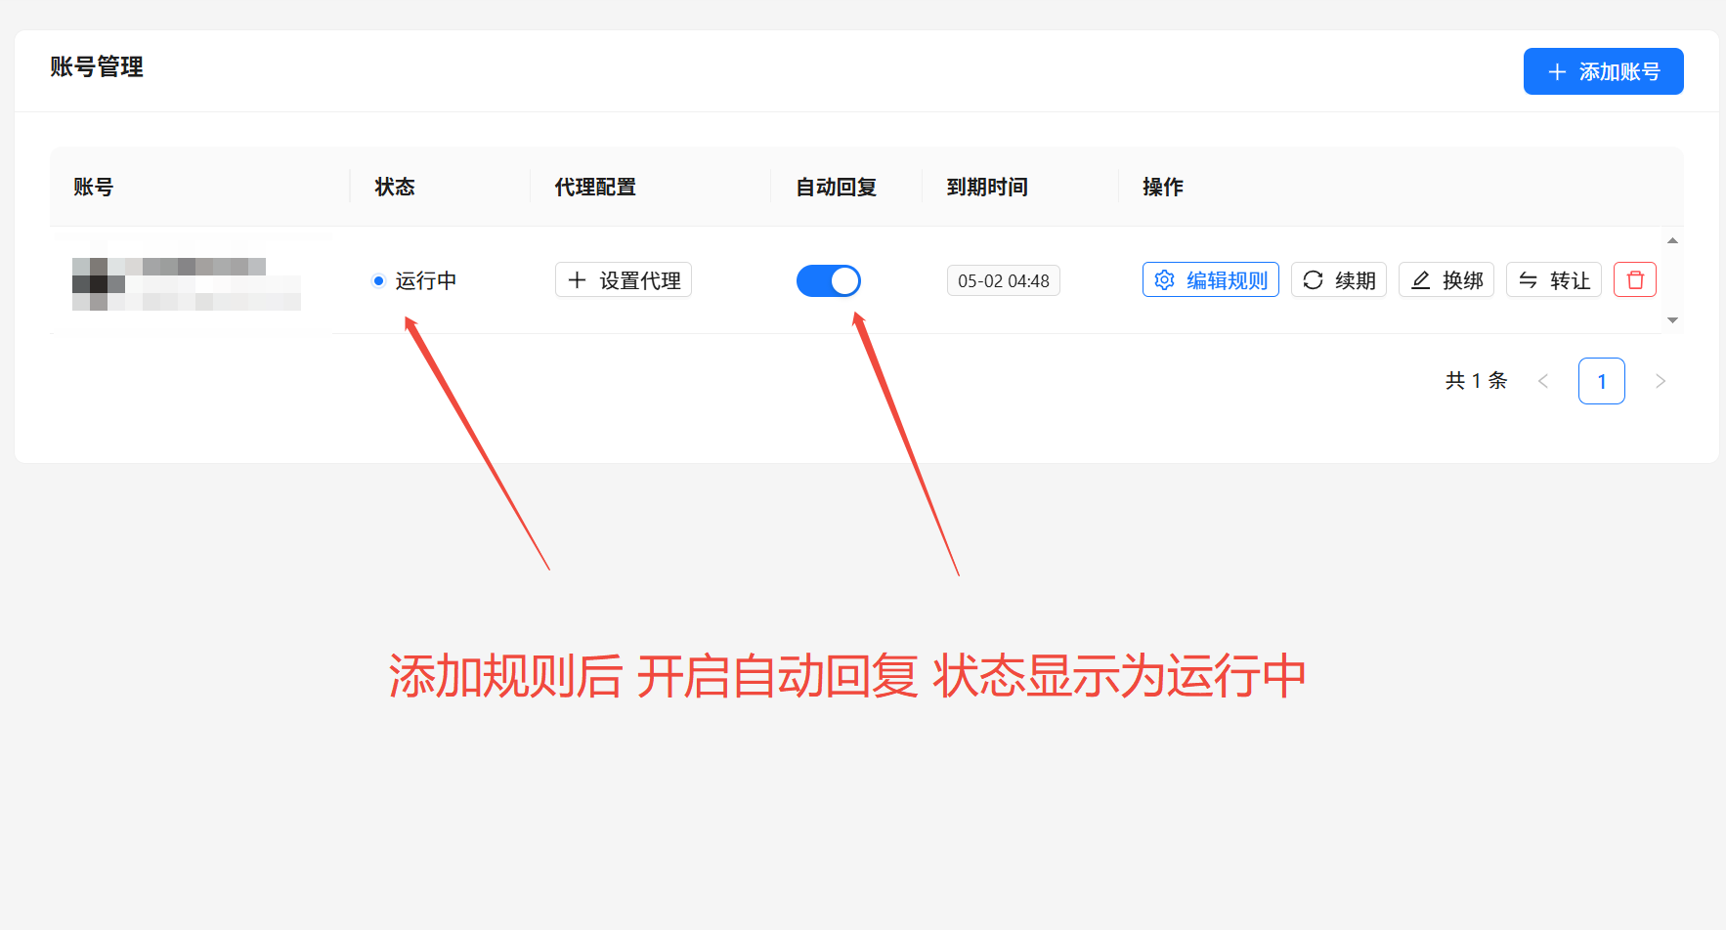This screenshot has width=1726, height=930.
Task: Click the plus icon in 添加账号
Action: 1558,72
